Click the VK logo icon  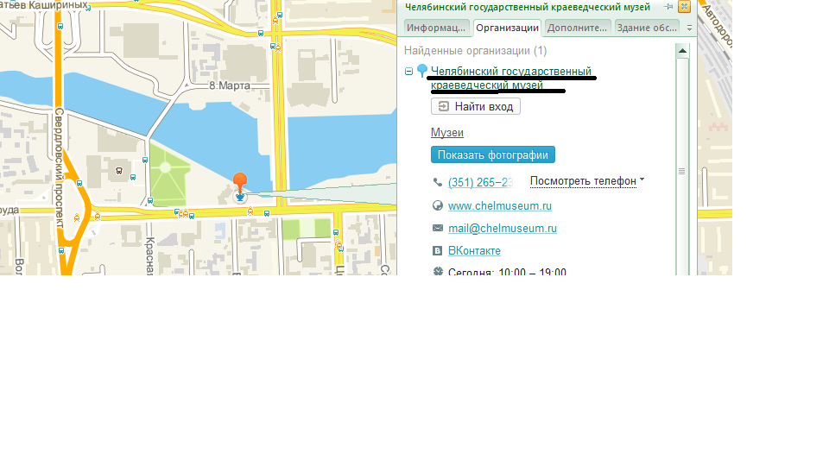(x=438, y=250)
